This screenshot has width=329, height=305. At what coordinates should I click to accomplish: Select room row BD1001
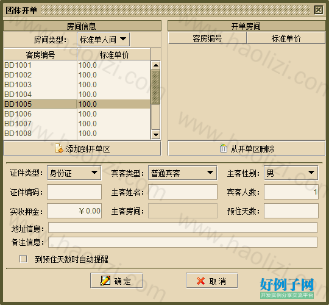coord(77,65)
